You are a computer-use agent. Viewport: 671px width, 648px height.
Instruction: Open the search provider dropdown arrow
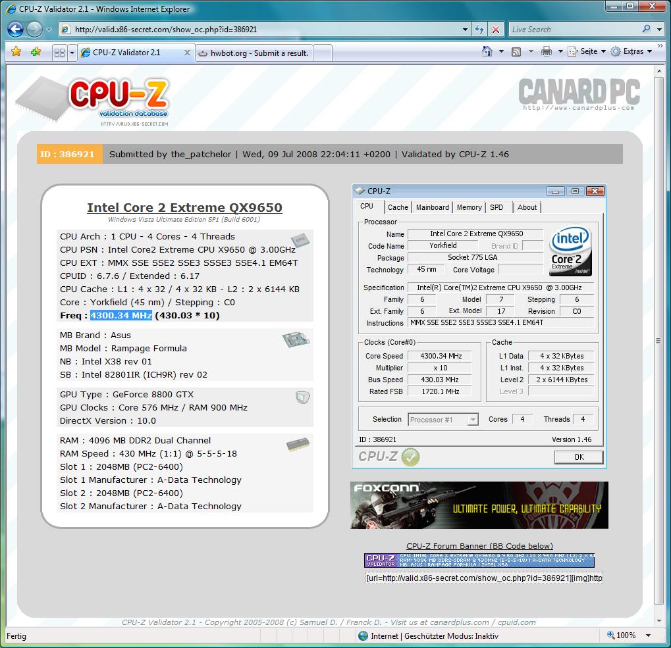tap(659, 30)
